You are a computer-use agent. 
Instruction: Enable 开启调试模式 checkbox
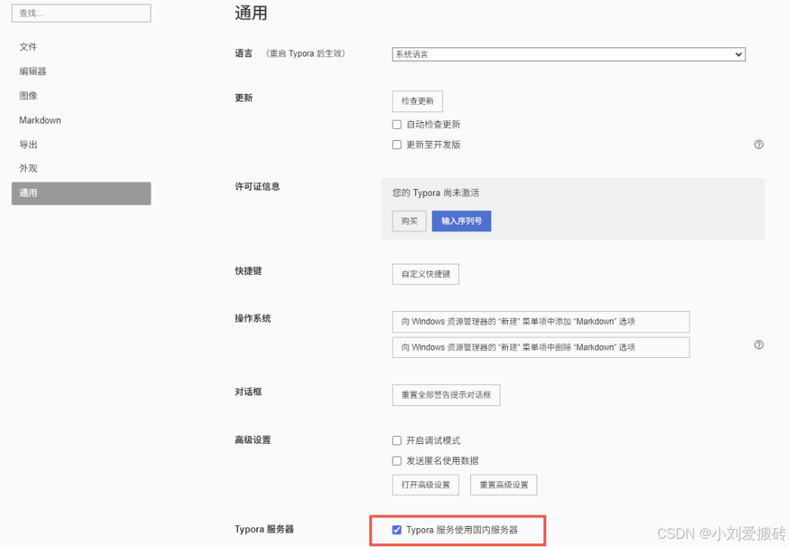click(396, 441)
